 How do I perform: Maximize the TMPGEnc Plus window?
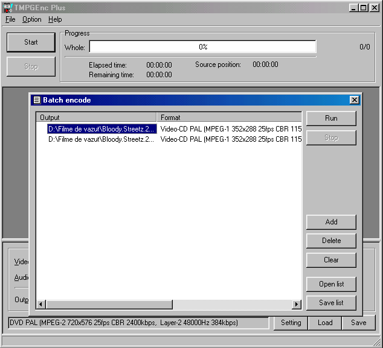[363, 7]
